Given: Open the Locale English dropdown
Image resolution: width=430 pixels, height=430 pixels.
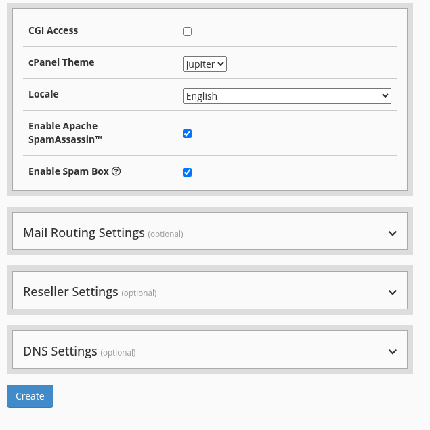Looking at the screenshot, I should 287,95.
